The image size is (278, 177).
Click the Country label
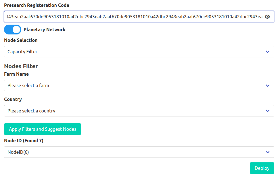point(13,99)
